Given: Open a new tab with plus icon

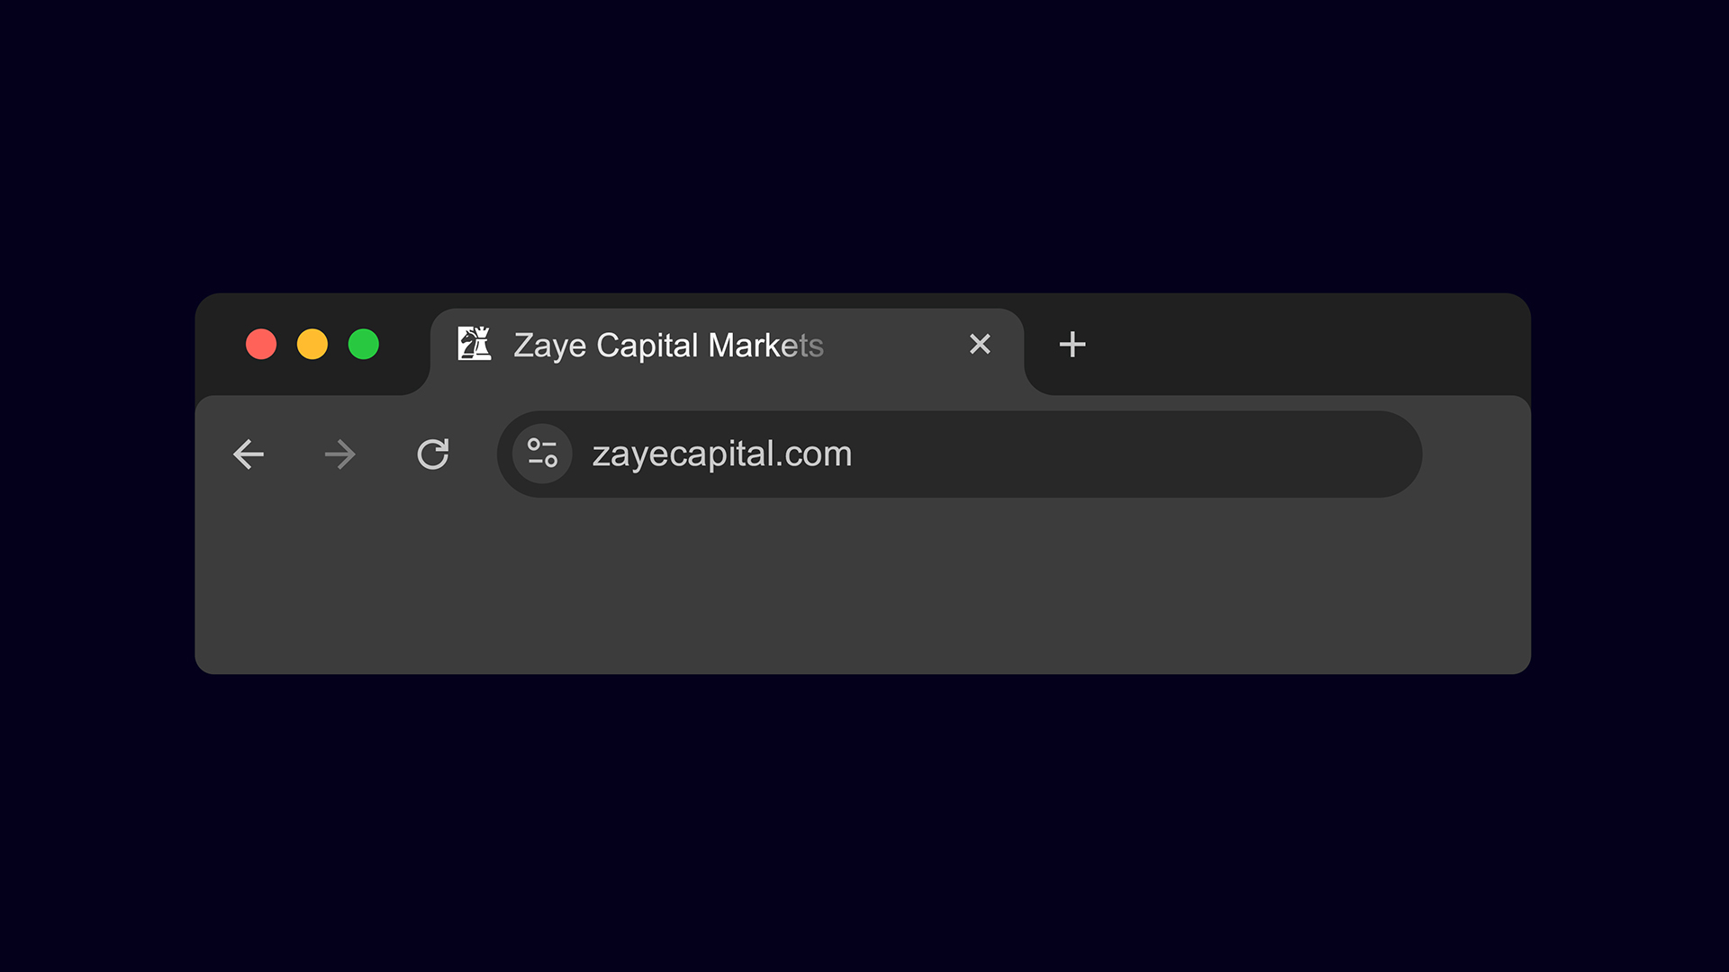Looking at the screenshot, I should pos(1072,344).
